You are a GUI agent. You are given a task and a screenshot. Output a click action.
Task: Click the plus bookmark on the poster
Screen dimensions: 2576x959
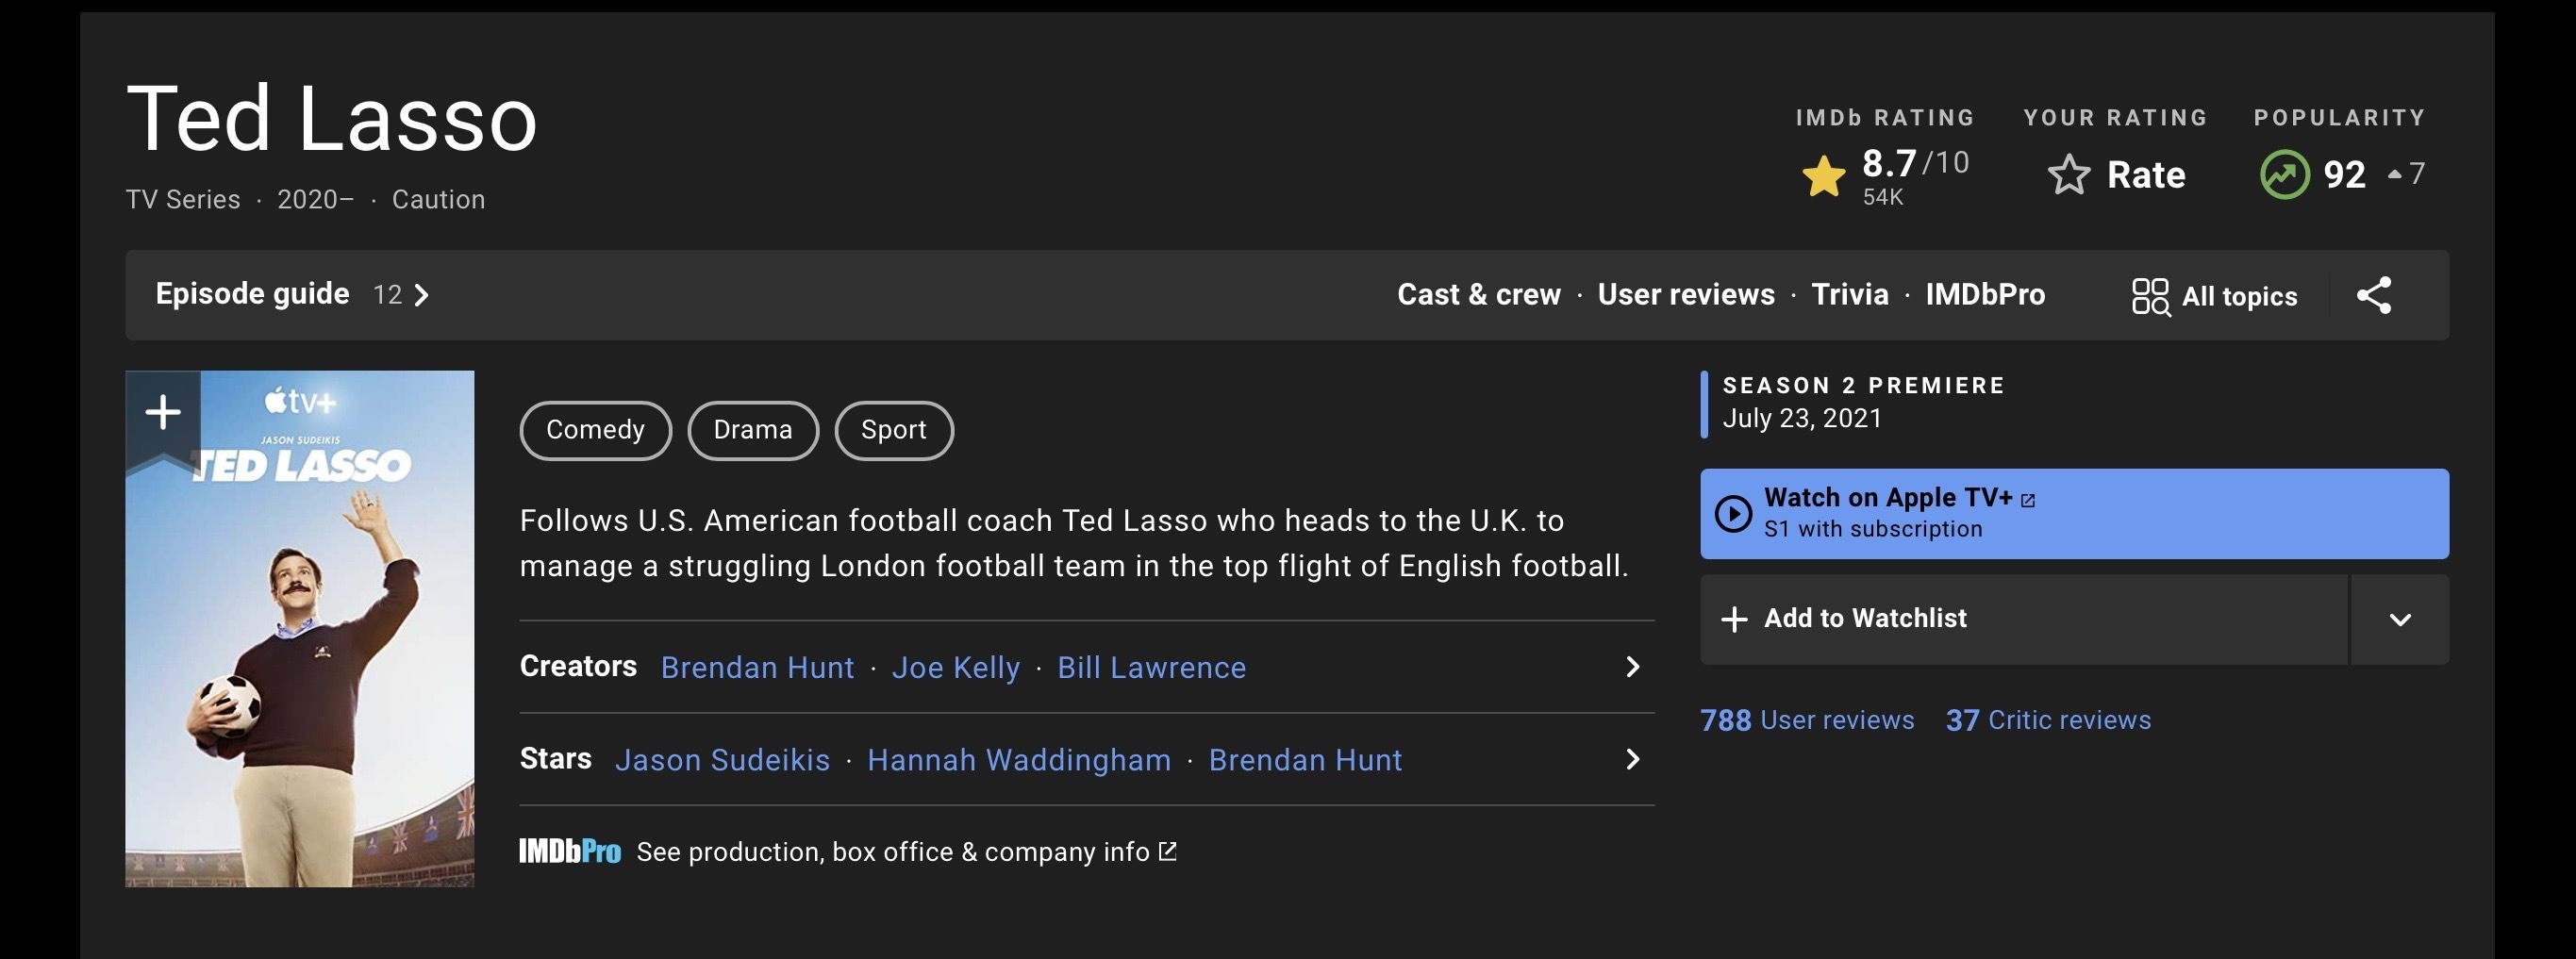163,412
